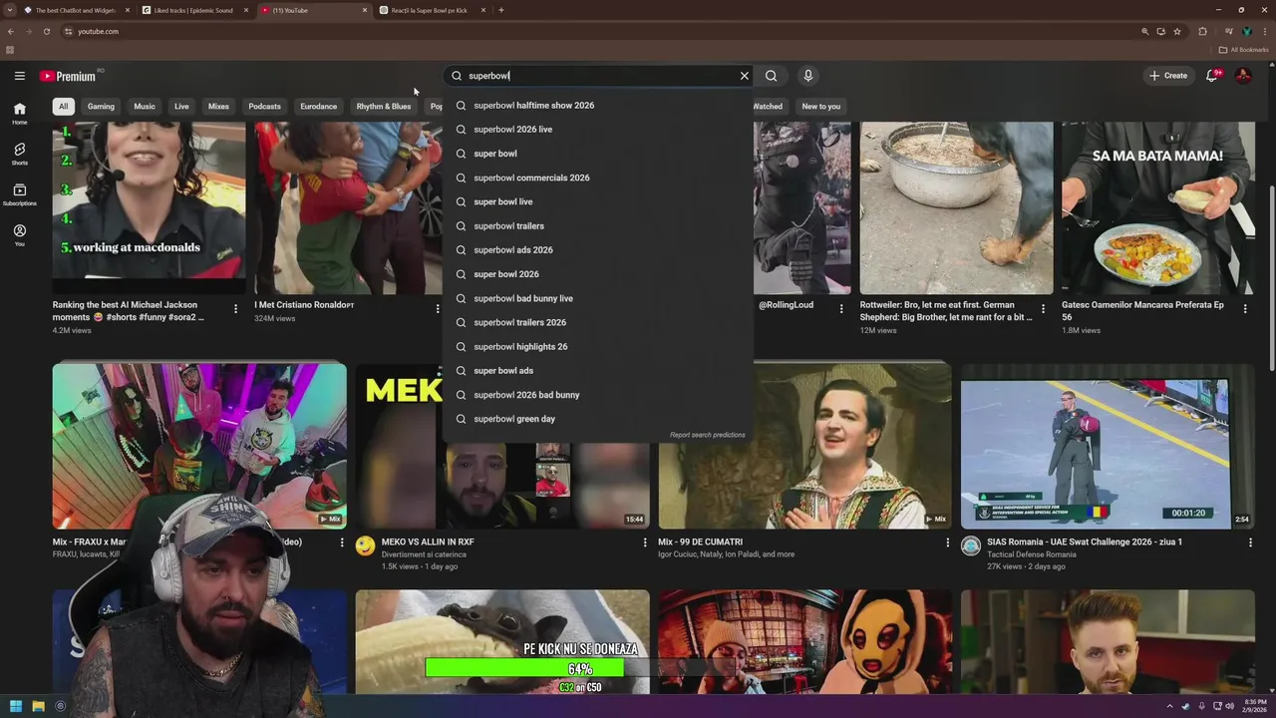Select the Eurodance filter chip

(319, 106)
